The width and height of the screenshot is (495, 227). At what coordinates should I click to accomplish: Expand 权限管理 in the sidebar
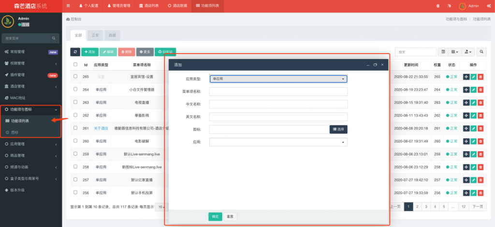pyautogui.click(x=31, y=63)
